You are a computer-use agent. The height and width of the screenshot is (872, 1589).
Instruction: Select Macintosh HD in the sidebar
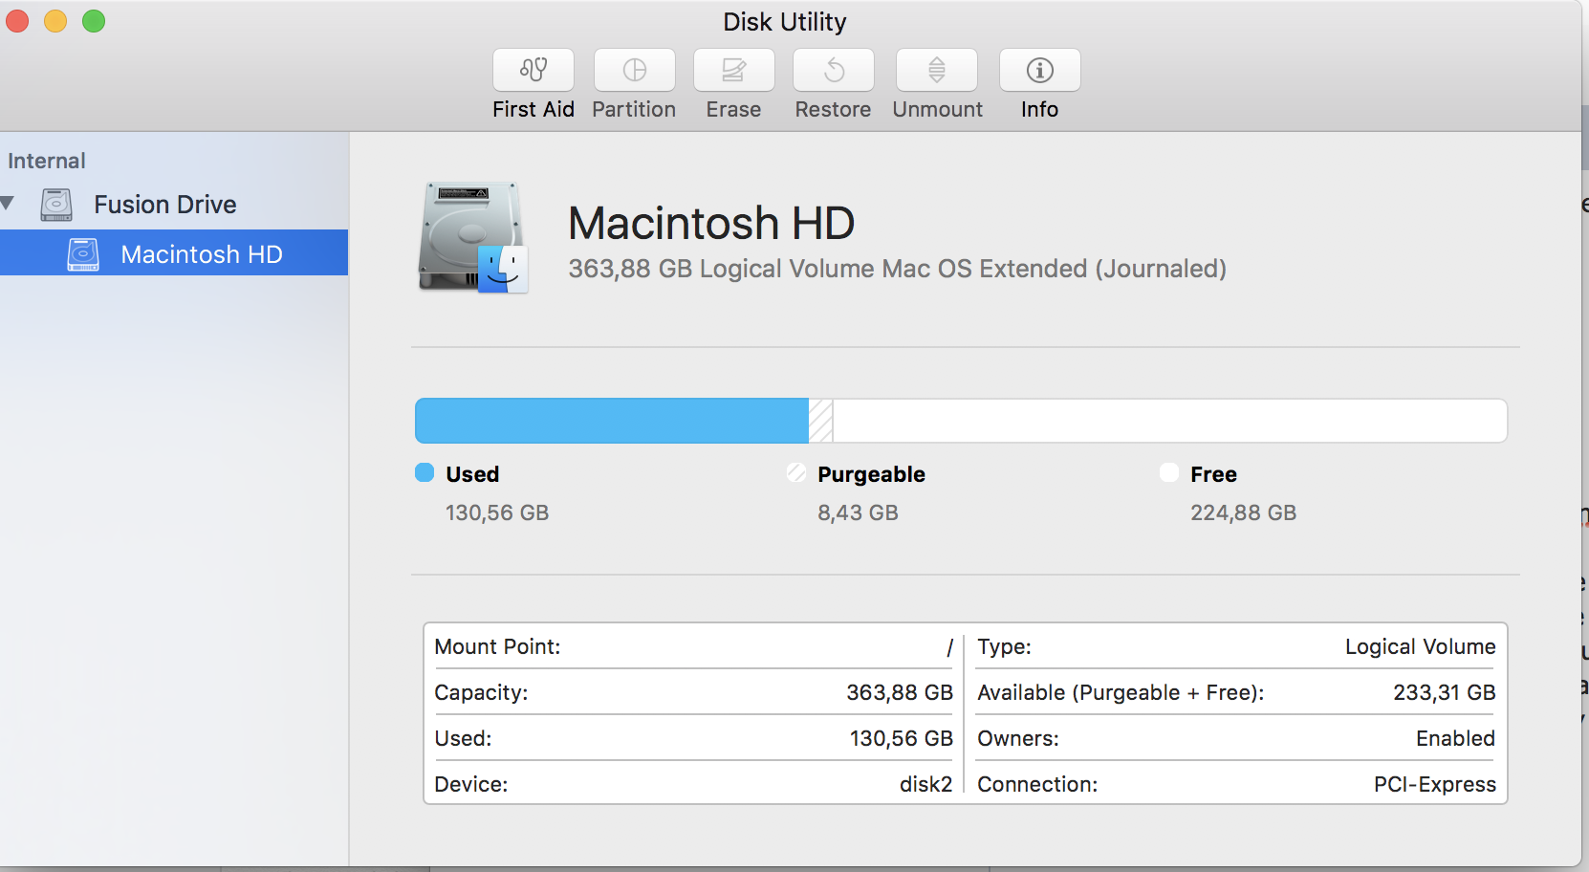pyautogui.click(x=174, y=253)
